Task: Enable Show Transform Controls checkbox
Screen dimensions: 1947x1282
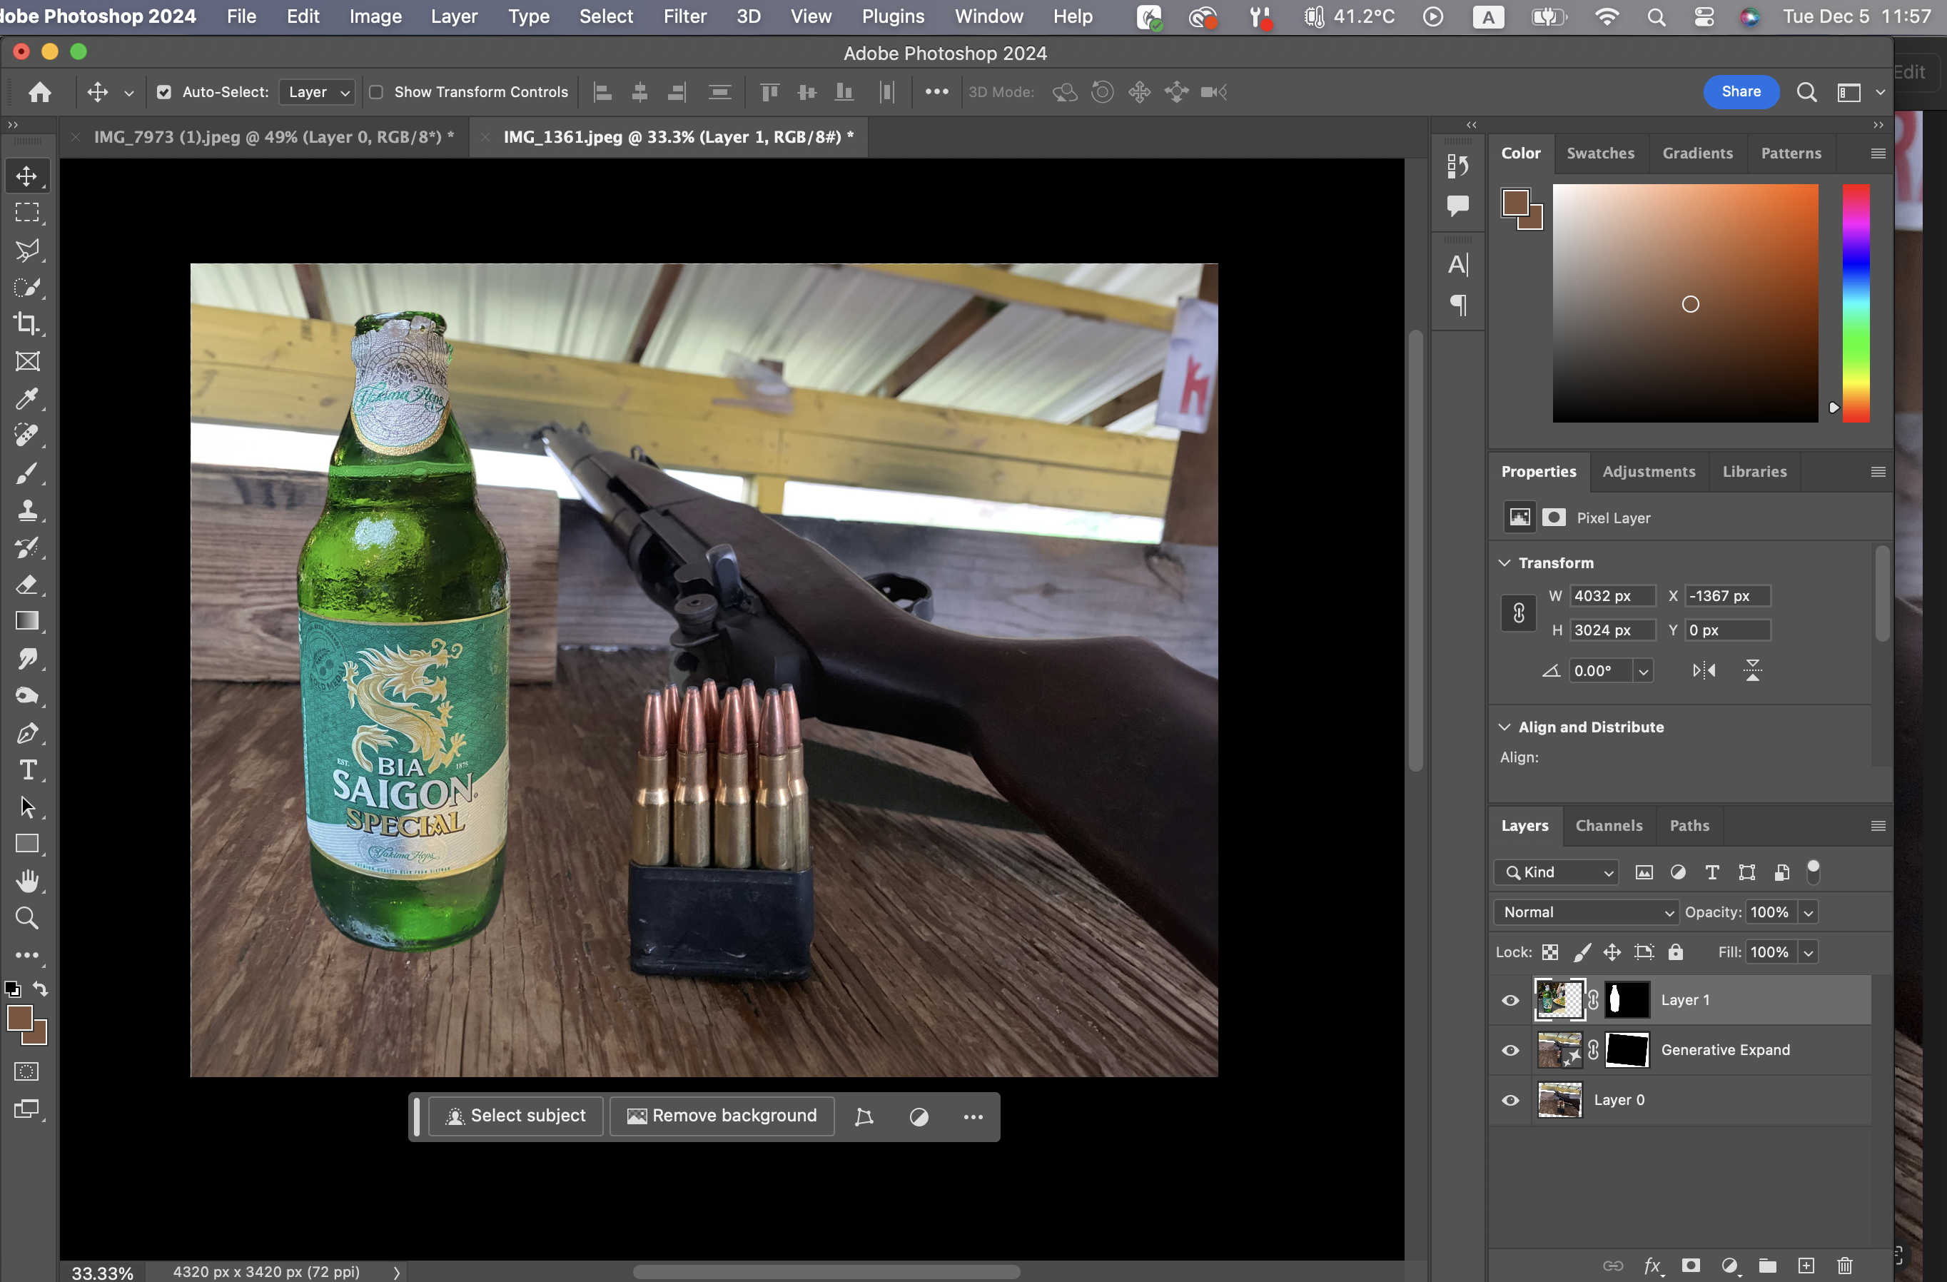Action: point(376,91)
